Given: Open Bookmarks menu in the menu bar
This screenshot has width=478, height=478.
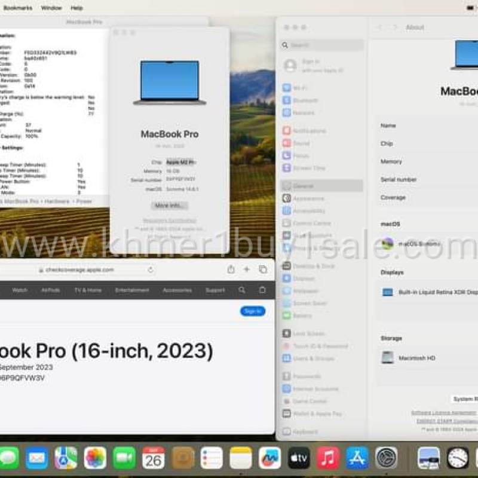Looking at the screenshot, I should (x=18, y=8).
